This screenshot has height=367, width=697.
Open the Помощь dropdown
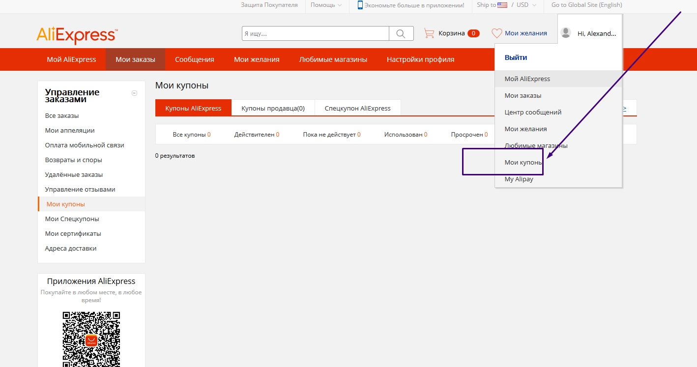point(326,5)
